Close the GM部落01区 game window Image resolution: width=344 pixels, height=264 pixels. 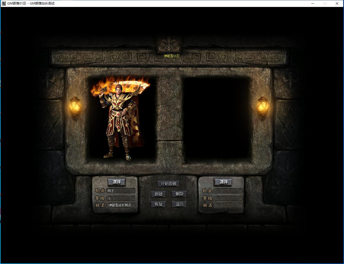(337, 3)
